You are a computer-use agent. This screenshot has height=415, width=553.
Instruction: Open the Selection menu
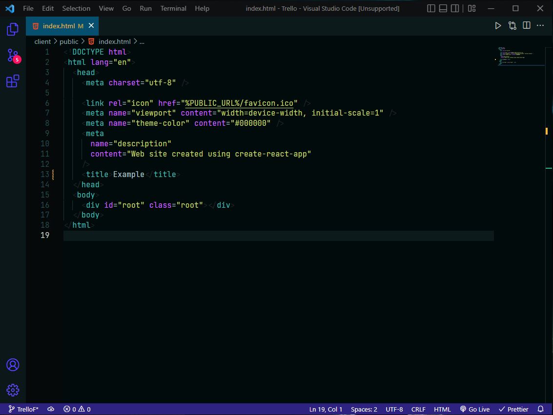76,8
